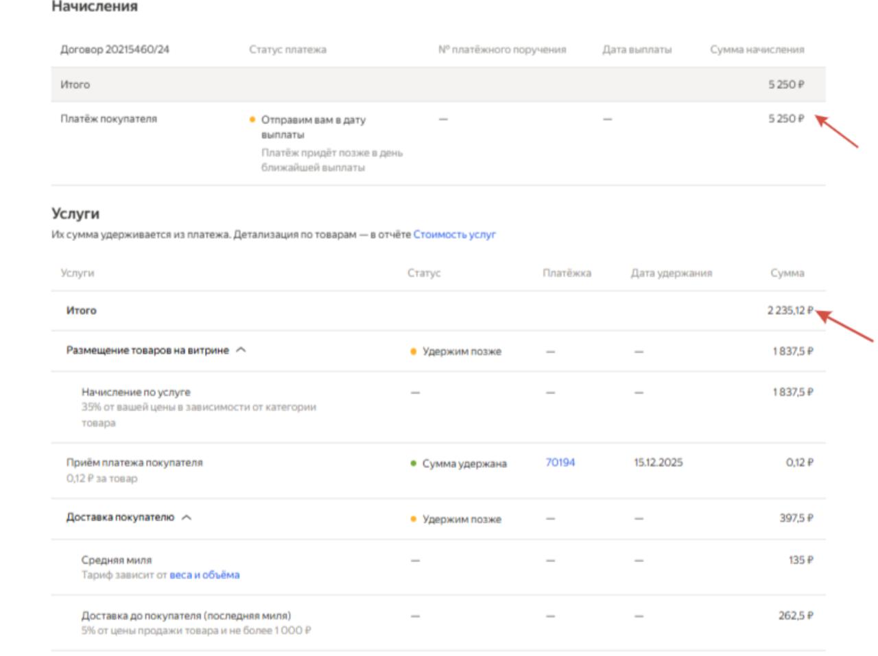Click green dot next to Сумма удержана
The width and height of the screenshot is (878, 656).
pos(413,463)
